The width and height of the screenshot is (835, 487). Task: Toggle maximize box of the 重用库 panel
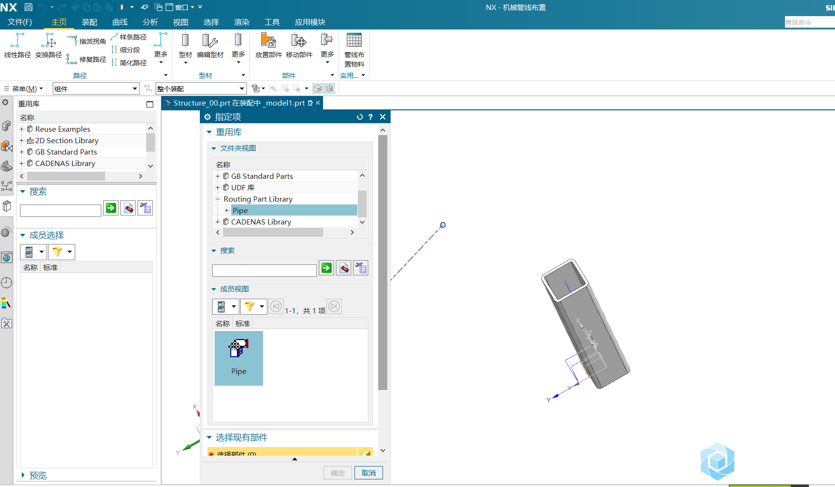pyautogui.click(x=150, y=104)
